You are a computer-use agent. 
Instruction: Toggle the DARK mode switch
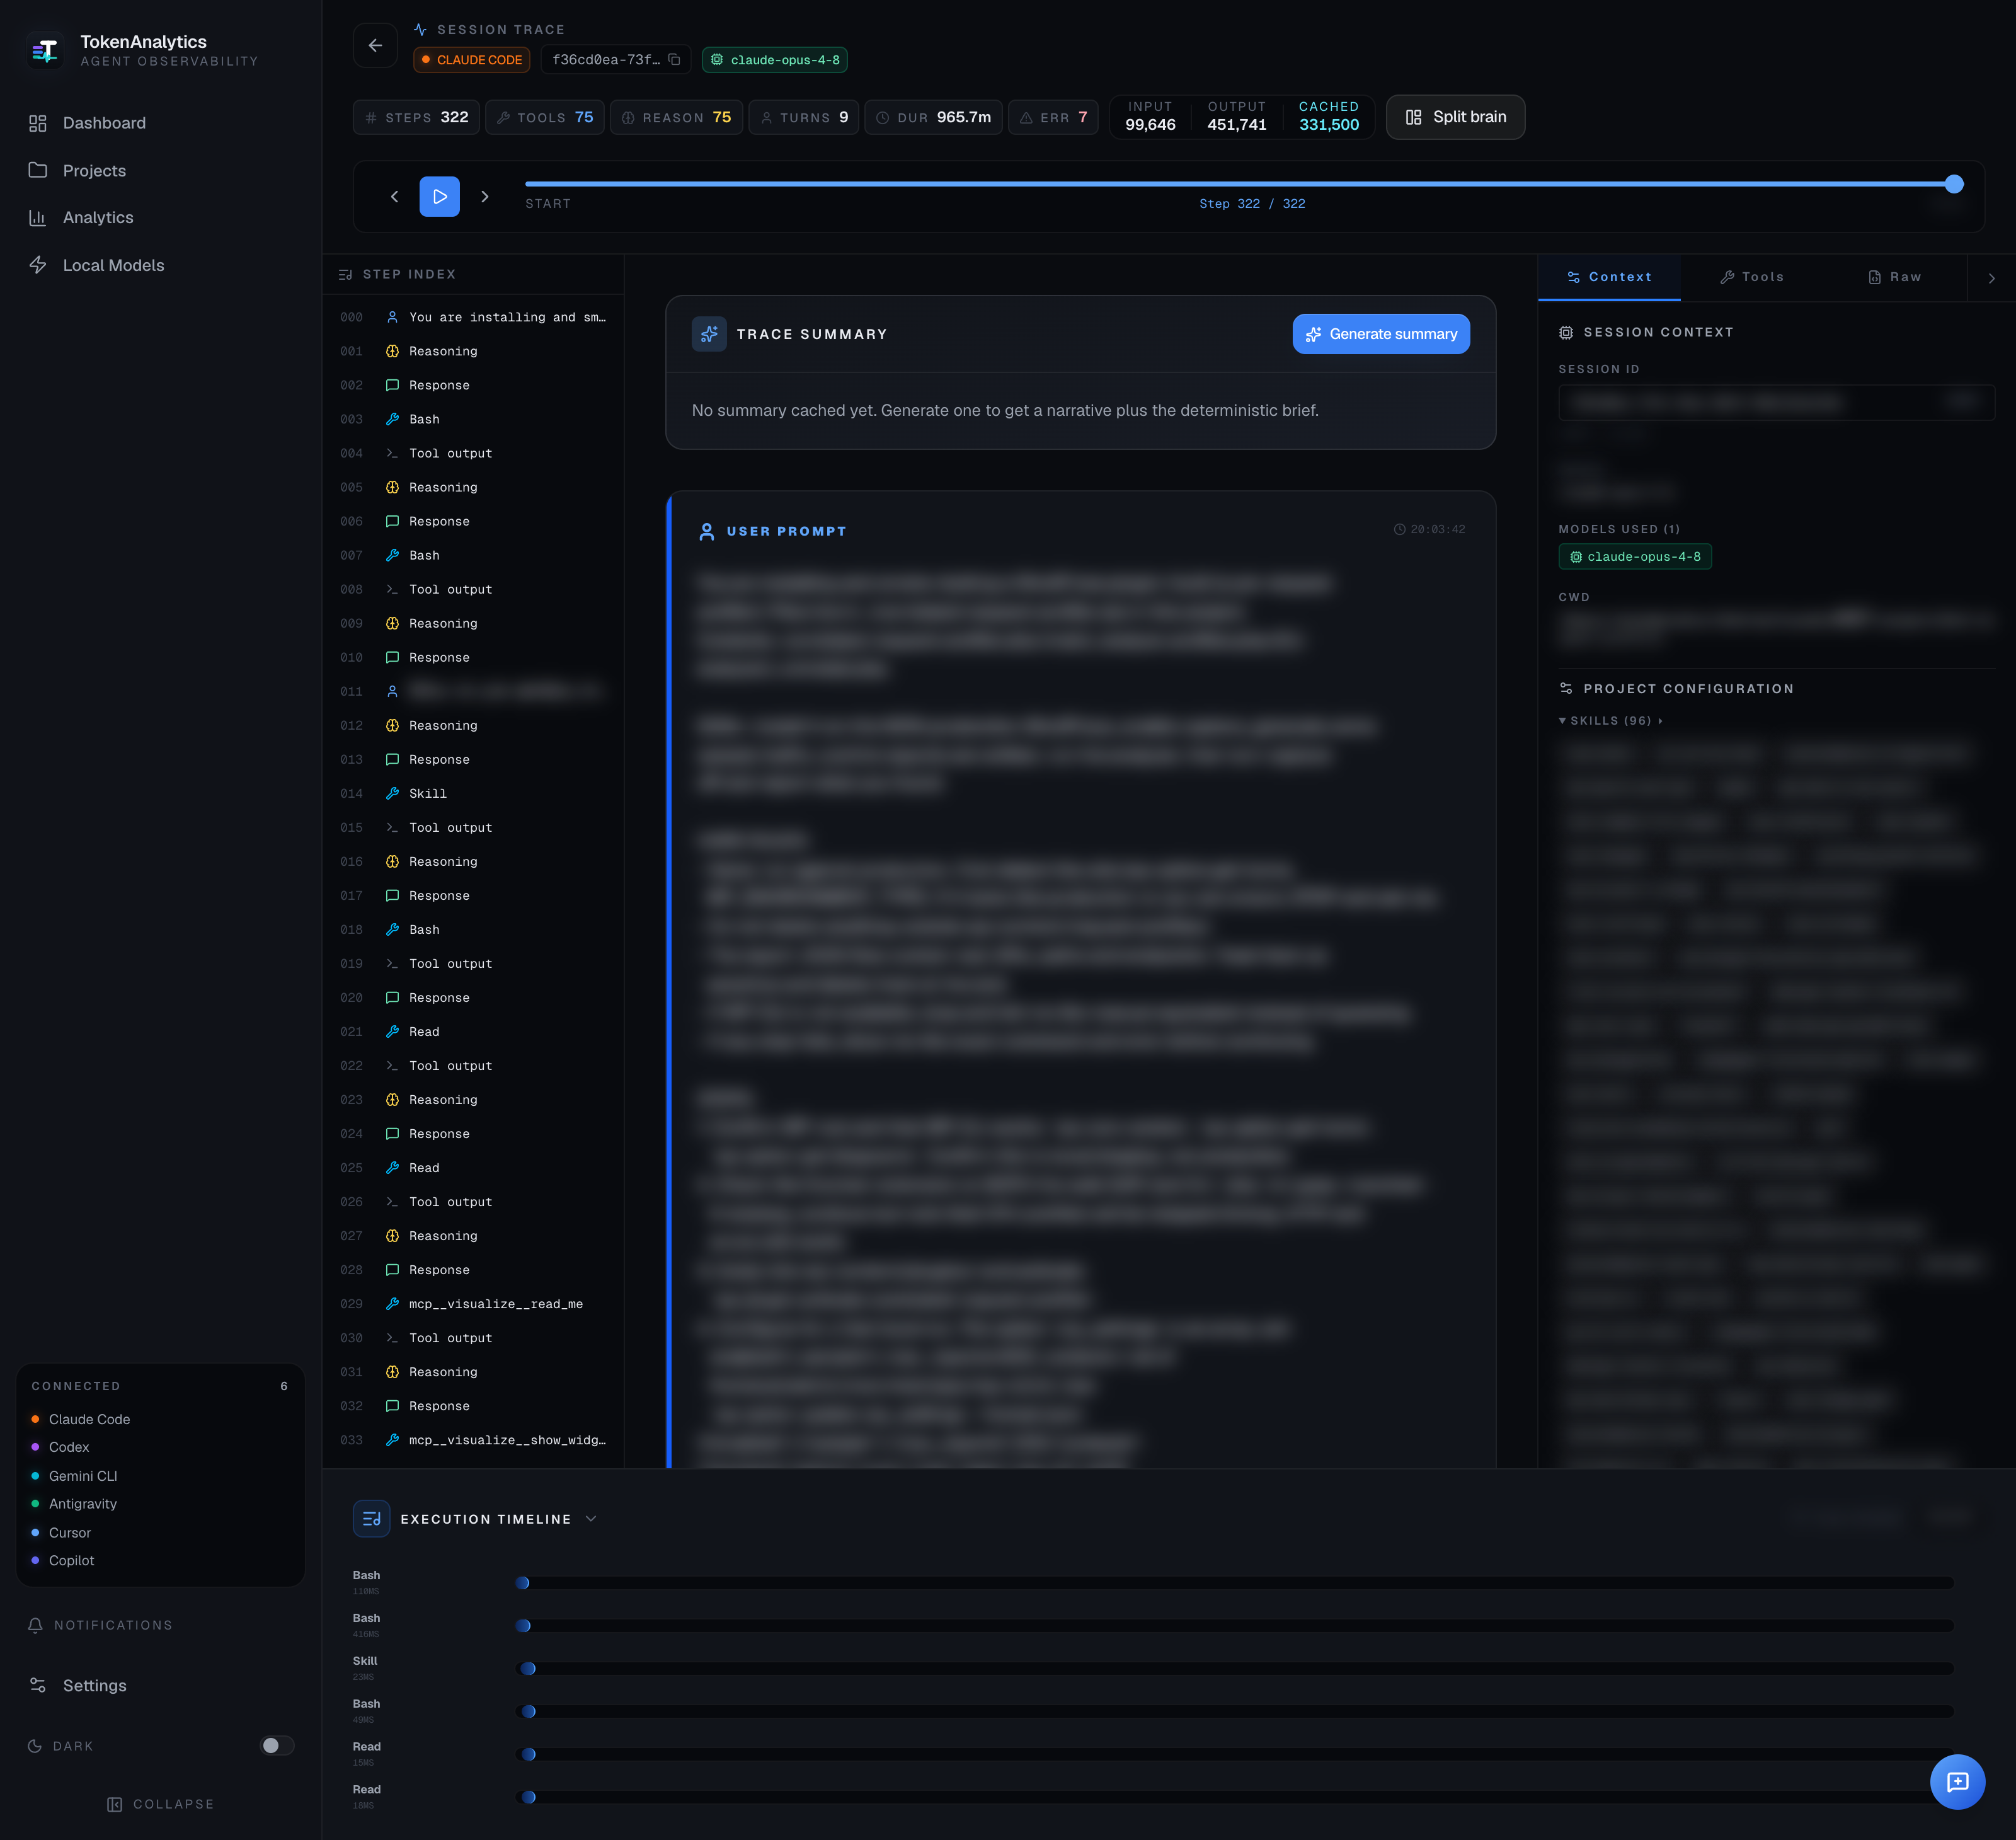[x=277, y=1745]
